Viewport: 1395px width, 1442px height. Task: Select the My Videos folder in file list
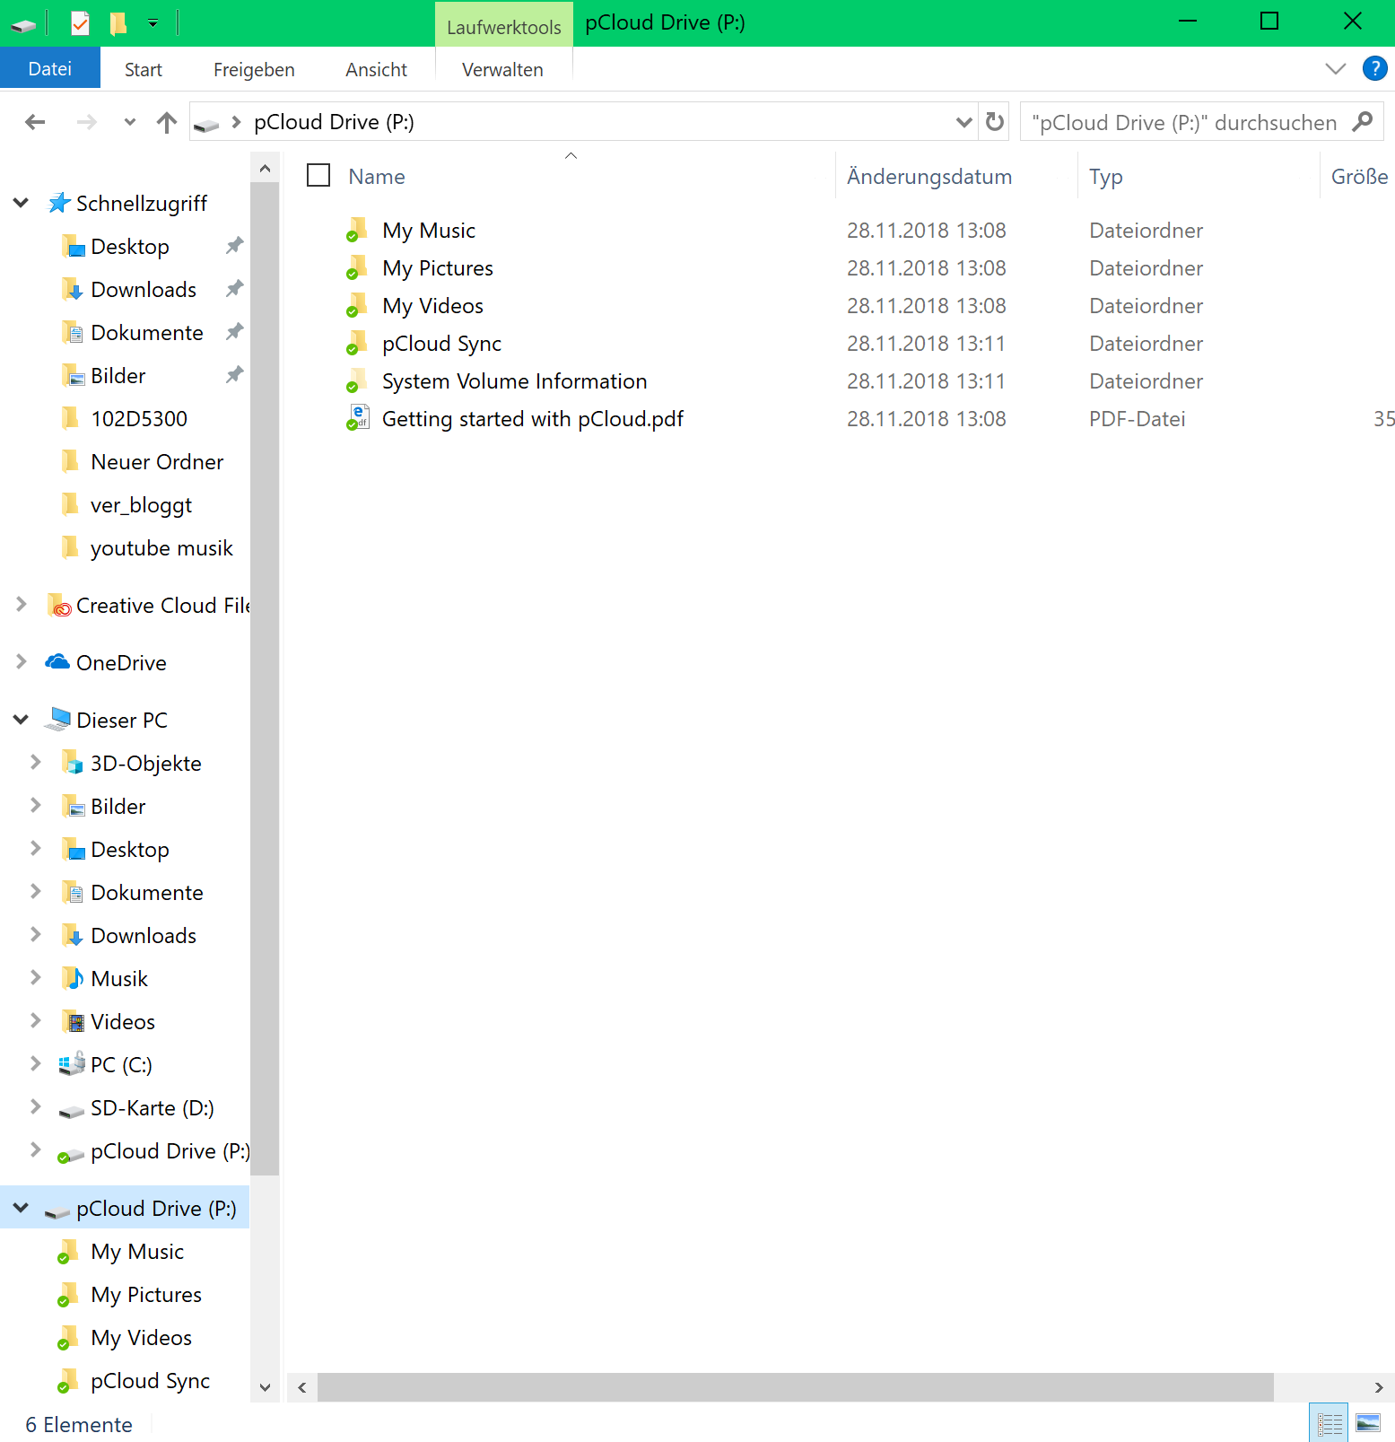432,306
